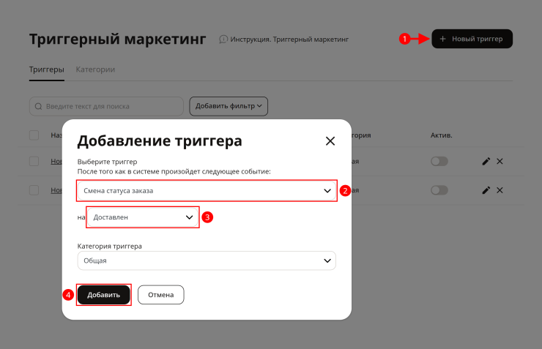Toggle the first trigger's activity switch
The image size is (542, 349).
click(x=439, y=161)
